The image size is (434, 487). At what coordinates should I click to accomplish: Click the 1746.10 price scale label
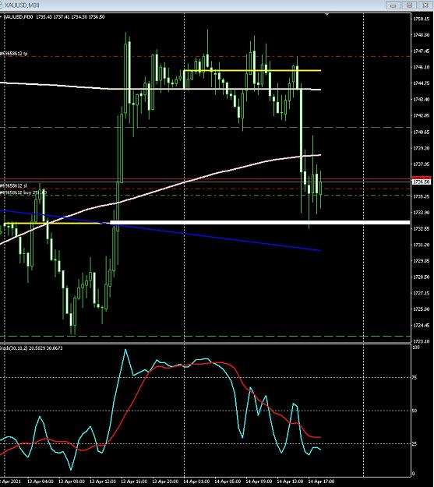click(x=422, y=67)
